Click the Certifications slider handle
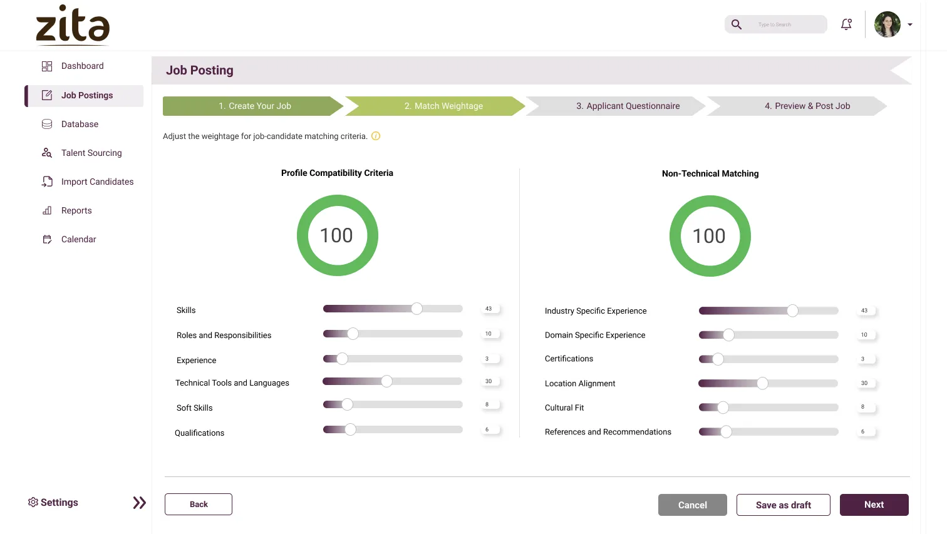This screenshot has height=534, width=947. click(718, 359)
